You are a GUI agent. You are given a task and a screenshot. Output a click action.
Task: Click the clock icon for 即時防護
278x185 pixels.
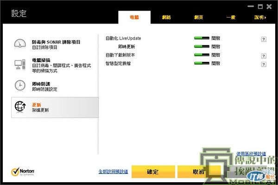pos(20,86)
